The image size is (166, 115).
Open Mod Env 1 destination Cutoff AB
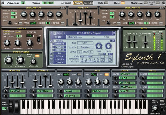tap(17, 91)
